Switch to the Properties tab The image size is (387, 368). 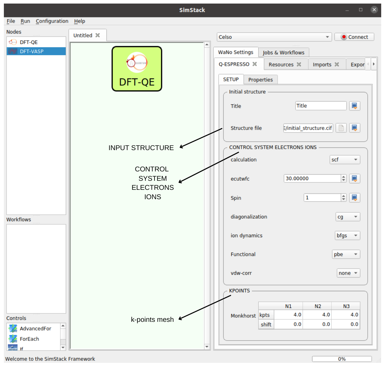point(260,79)
